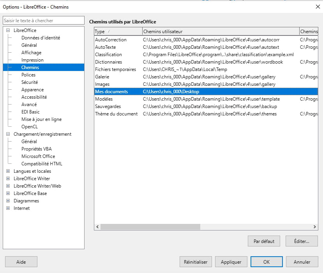Collapse the Chargement/enregistrement tree node
Image resolution: width=323 pixels, height=273 pixels.
[8, 134]
